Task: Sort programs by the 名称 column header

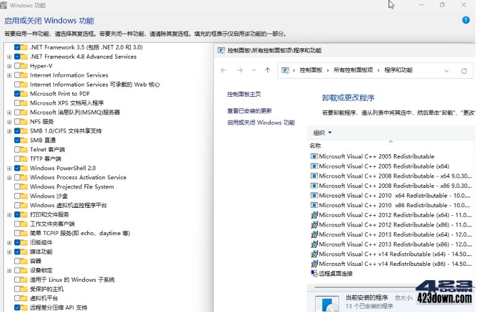Action: 315,146
